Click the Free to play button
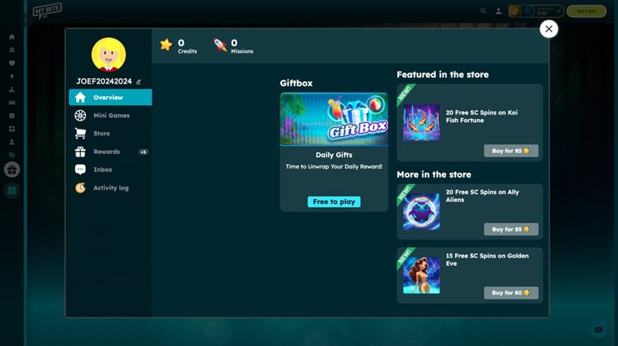The image size is (618, 346). coord(334,202)
